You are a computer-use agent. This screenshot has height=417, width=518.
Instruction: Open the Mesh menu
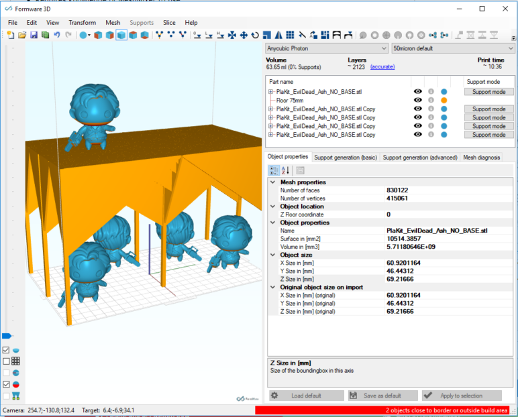click(x=113, y=22)
